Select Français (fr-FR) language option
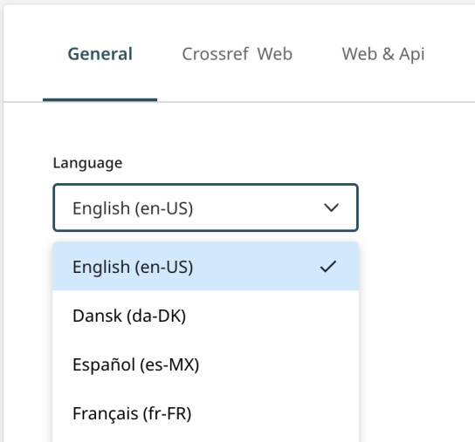475x442 pixels. pos(206,413)
